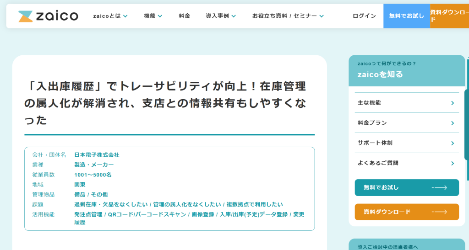Select the 関東 region tag link
Screen dimensions: 469x250
click(x=80, y=185)
